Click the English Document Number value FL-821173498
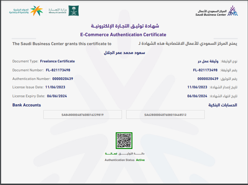The height and width of the screenshot is (185, 248). coord(58,70)
